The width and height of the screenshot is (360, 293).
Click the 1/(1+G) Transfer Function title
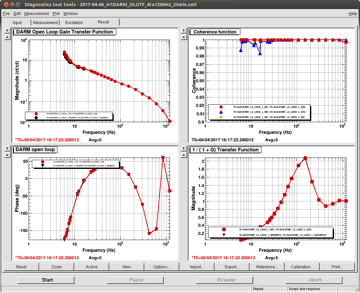pyautogui.click(x=225, y=150)
